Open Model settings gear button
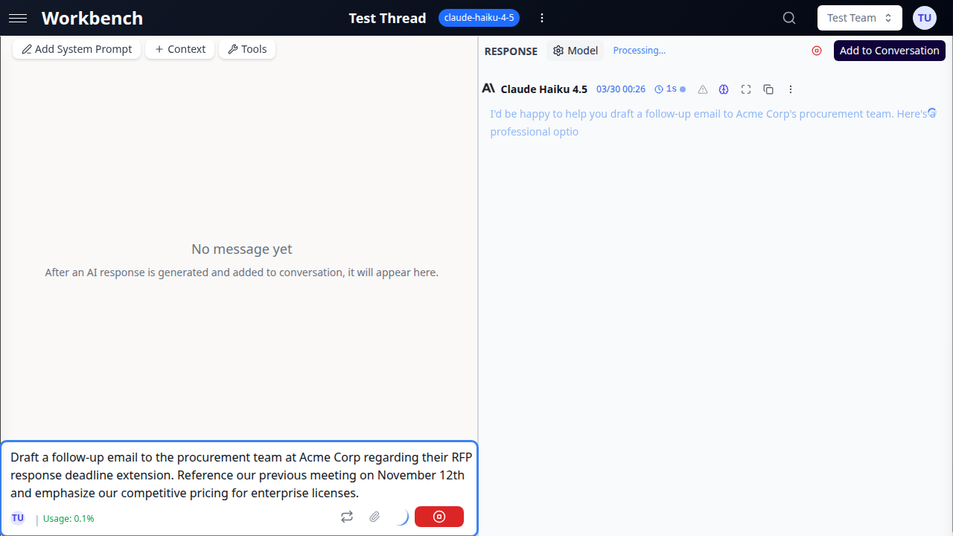The width and height of the screenshot is (953, 536). click(576, 51)
